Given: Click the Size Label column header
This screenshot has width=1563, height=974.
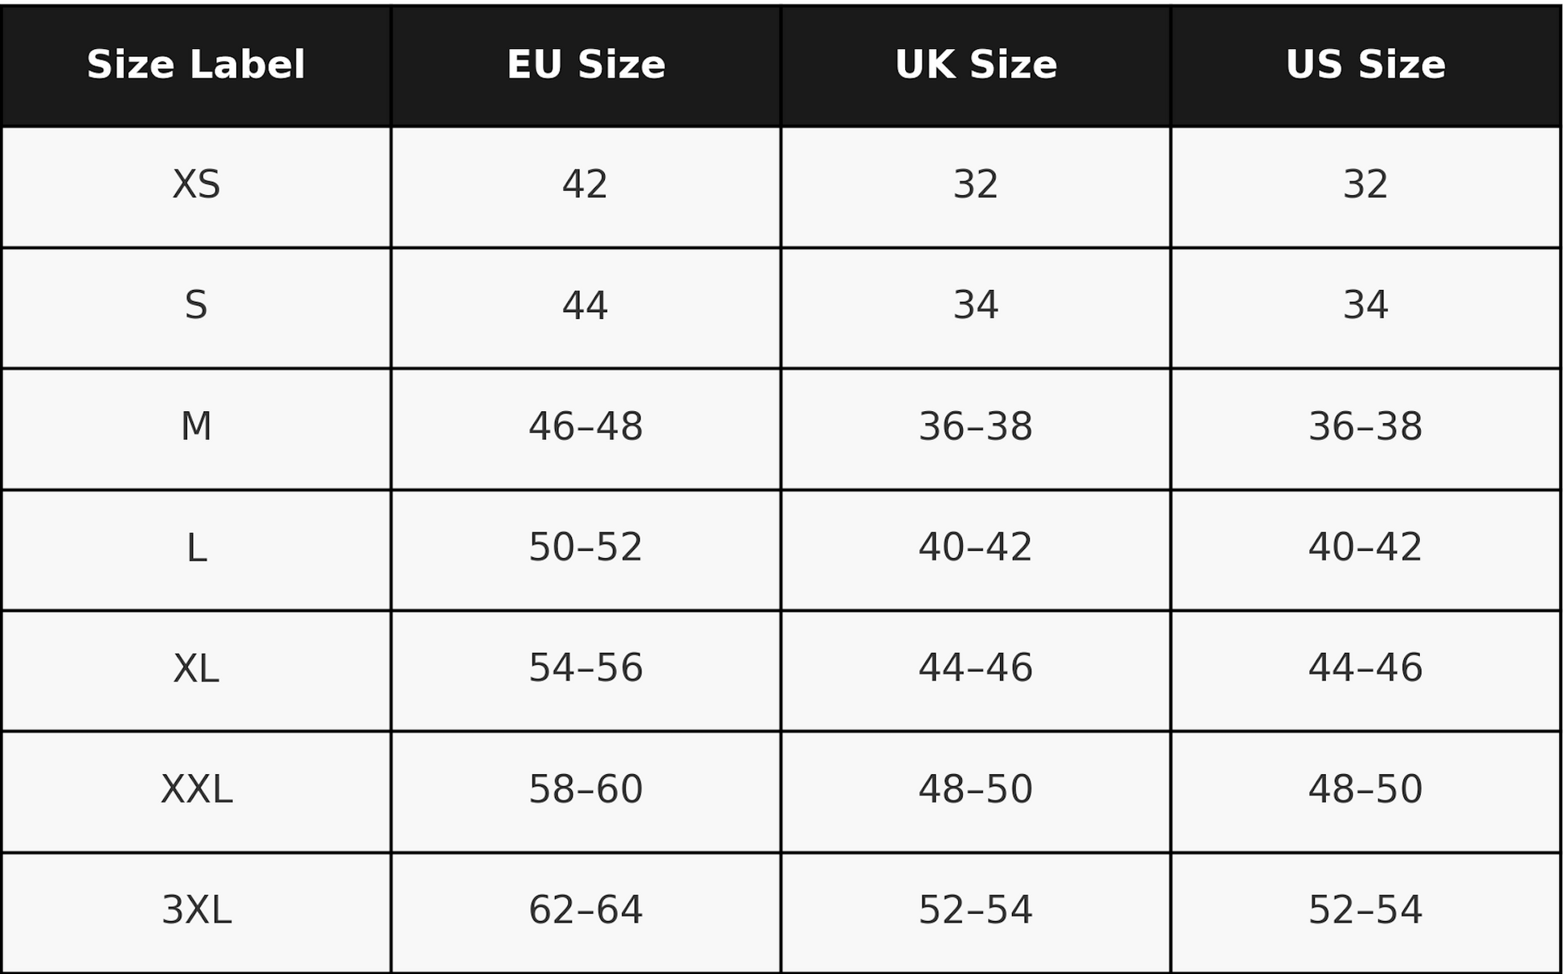Looking at the screenshot, I should click(x=196, y=66).
